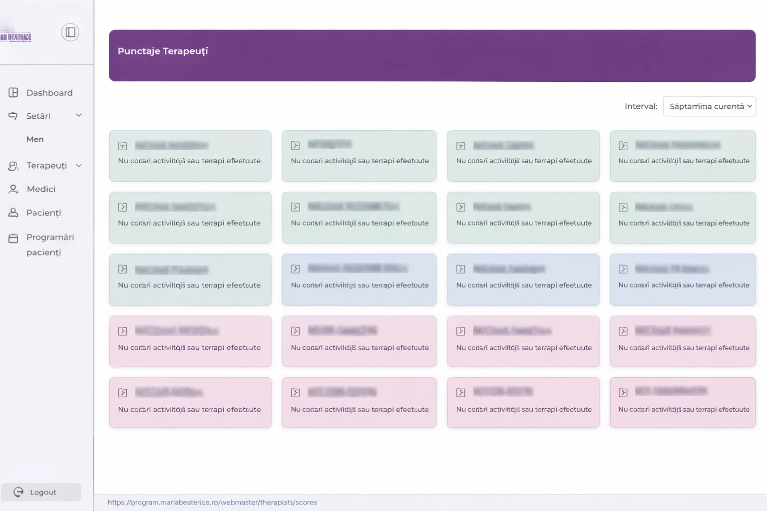Screen dimensions: 767x511
Task: Collapse the Terapeuți chevron arrow
Action: [78, 165]
